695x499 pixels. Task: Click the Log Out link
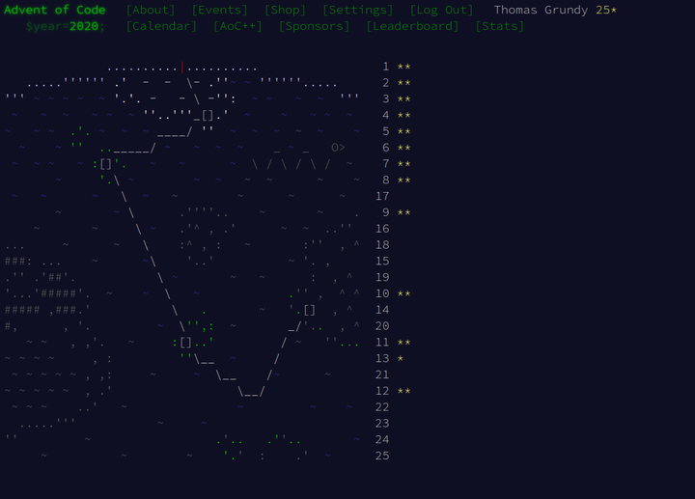442,10
